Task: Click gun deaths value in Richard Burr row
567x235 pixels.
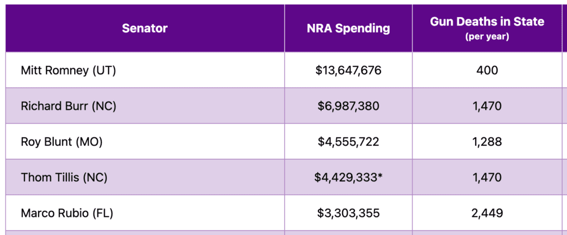Action: [x=487, y=106]
